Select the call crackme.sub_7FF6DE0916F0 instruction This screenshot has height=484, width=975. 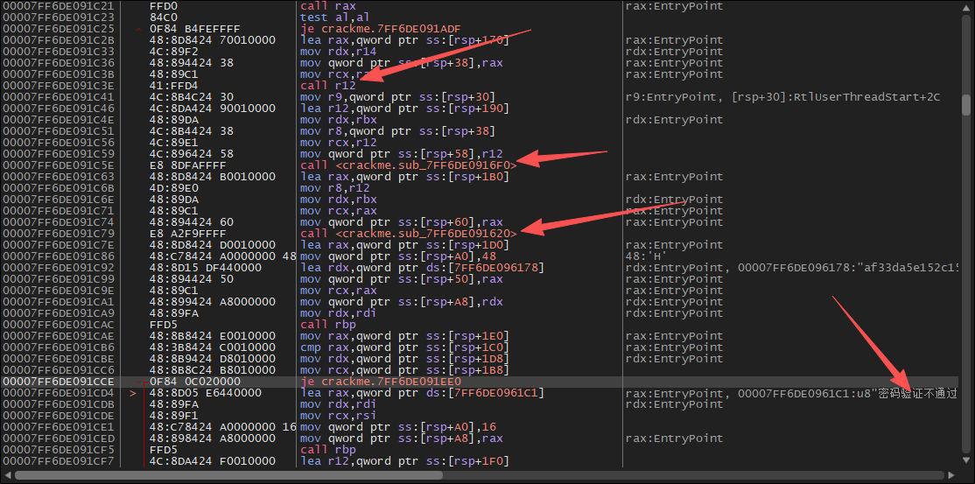408,164
